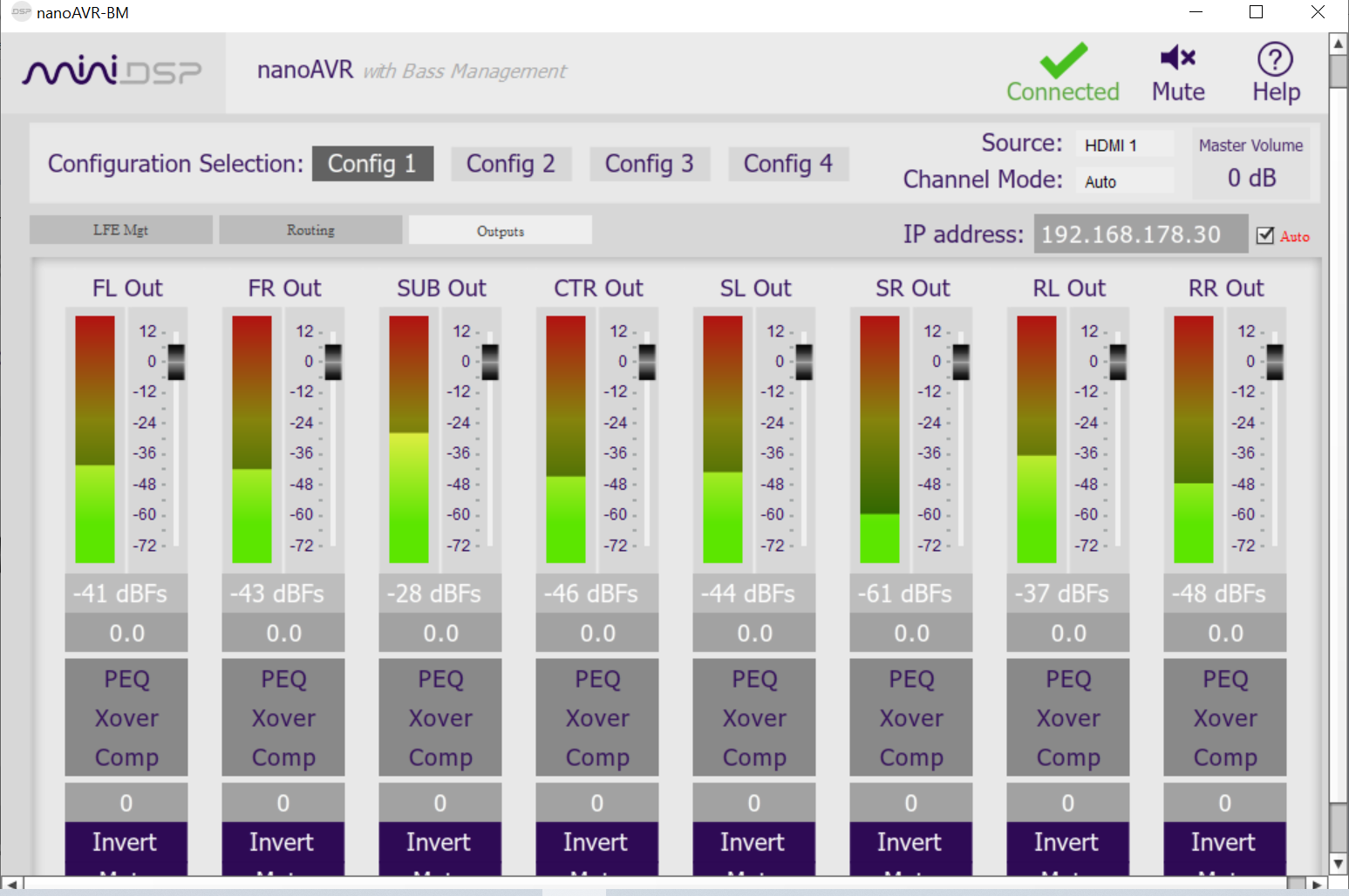
Task: Click the nanoAVR-BM title bar app icon
Action: pos(21,12)
